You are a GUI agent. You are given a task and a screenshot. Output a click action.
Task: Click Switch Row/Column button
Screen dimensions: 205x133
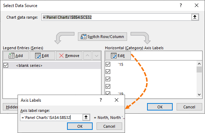102,37
